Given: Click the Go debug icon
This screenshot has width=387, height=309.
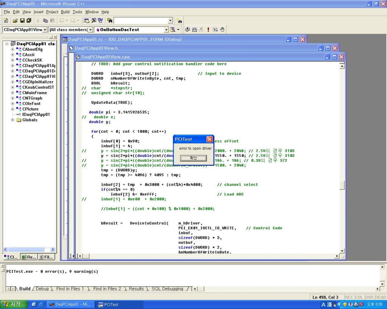Looking at the screenshot, I should 215,29.
